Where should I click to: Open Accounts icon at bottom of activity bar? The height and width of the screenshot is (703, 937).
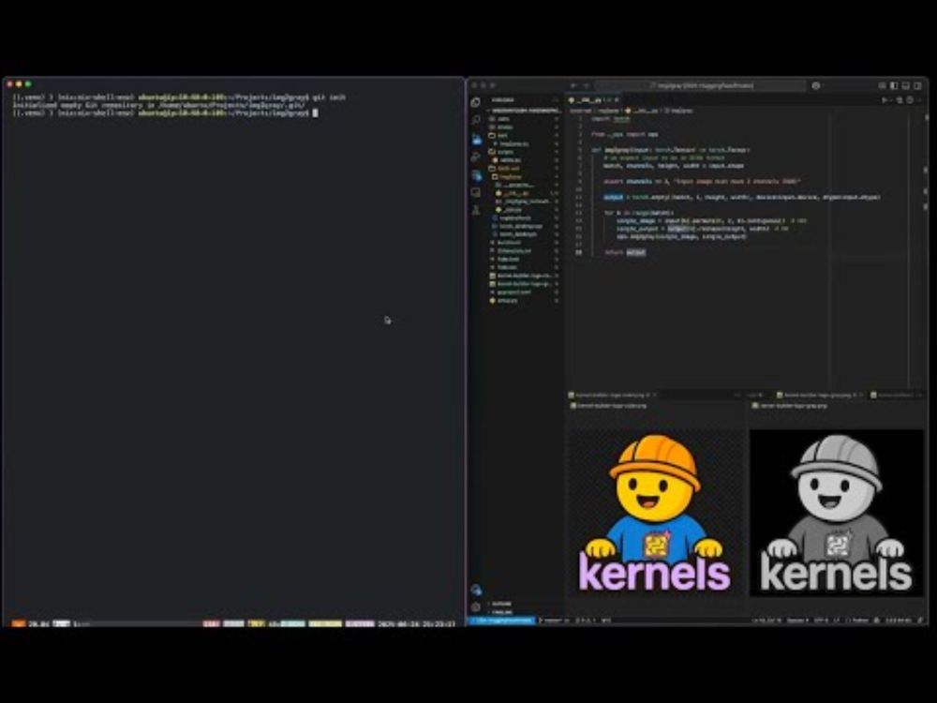[x=476, y=590]
